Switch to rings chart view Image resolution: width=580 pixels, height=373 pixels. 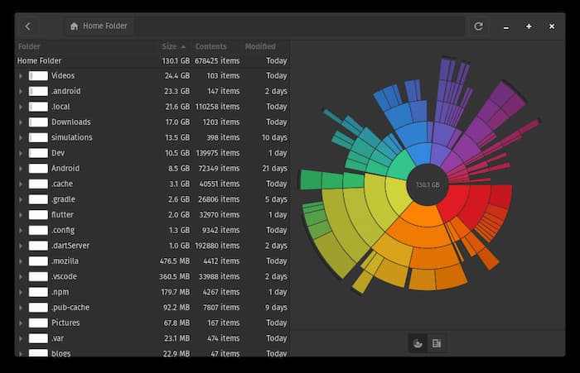point(418,343)
